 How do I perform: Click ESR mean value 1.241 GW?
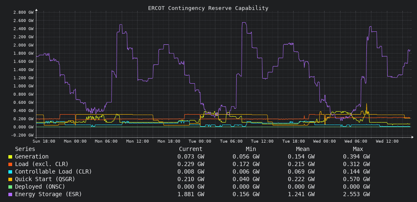[301, 194]
